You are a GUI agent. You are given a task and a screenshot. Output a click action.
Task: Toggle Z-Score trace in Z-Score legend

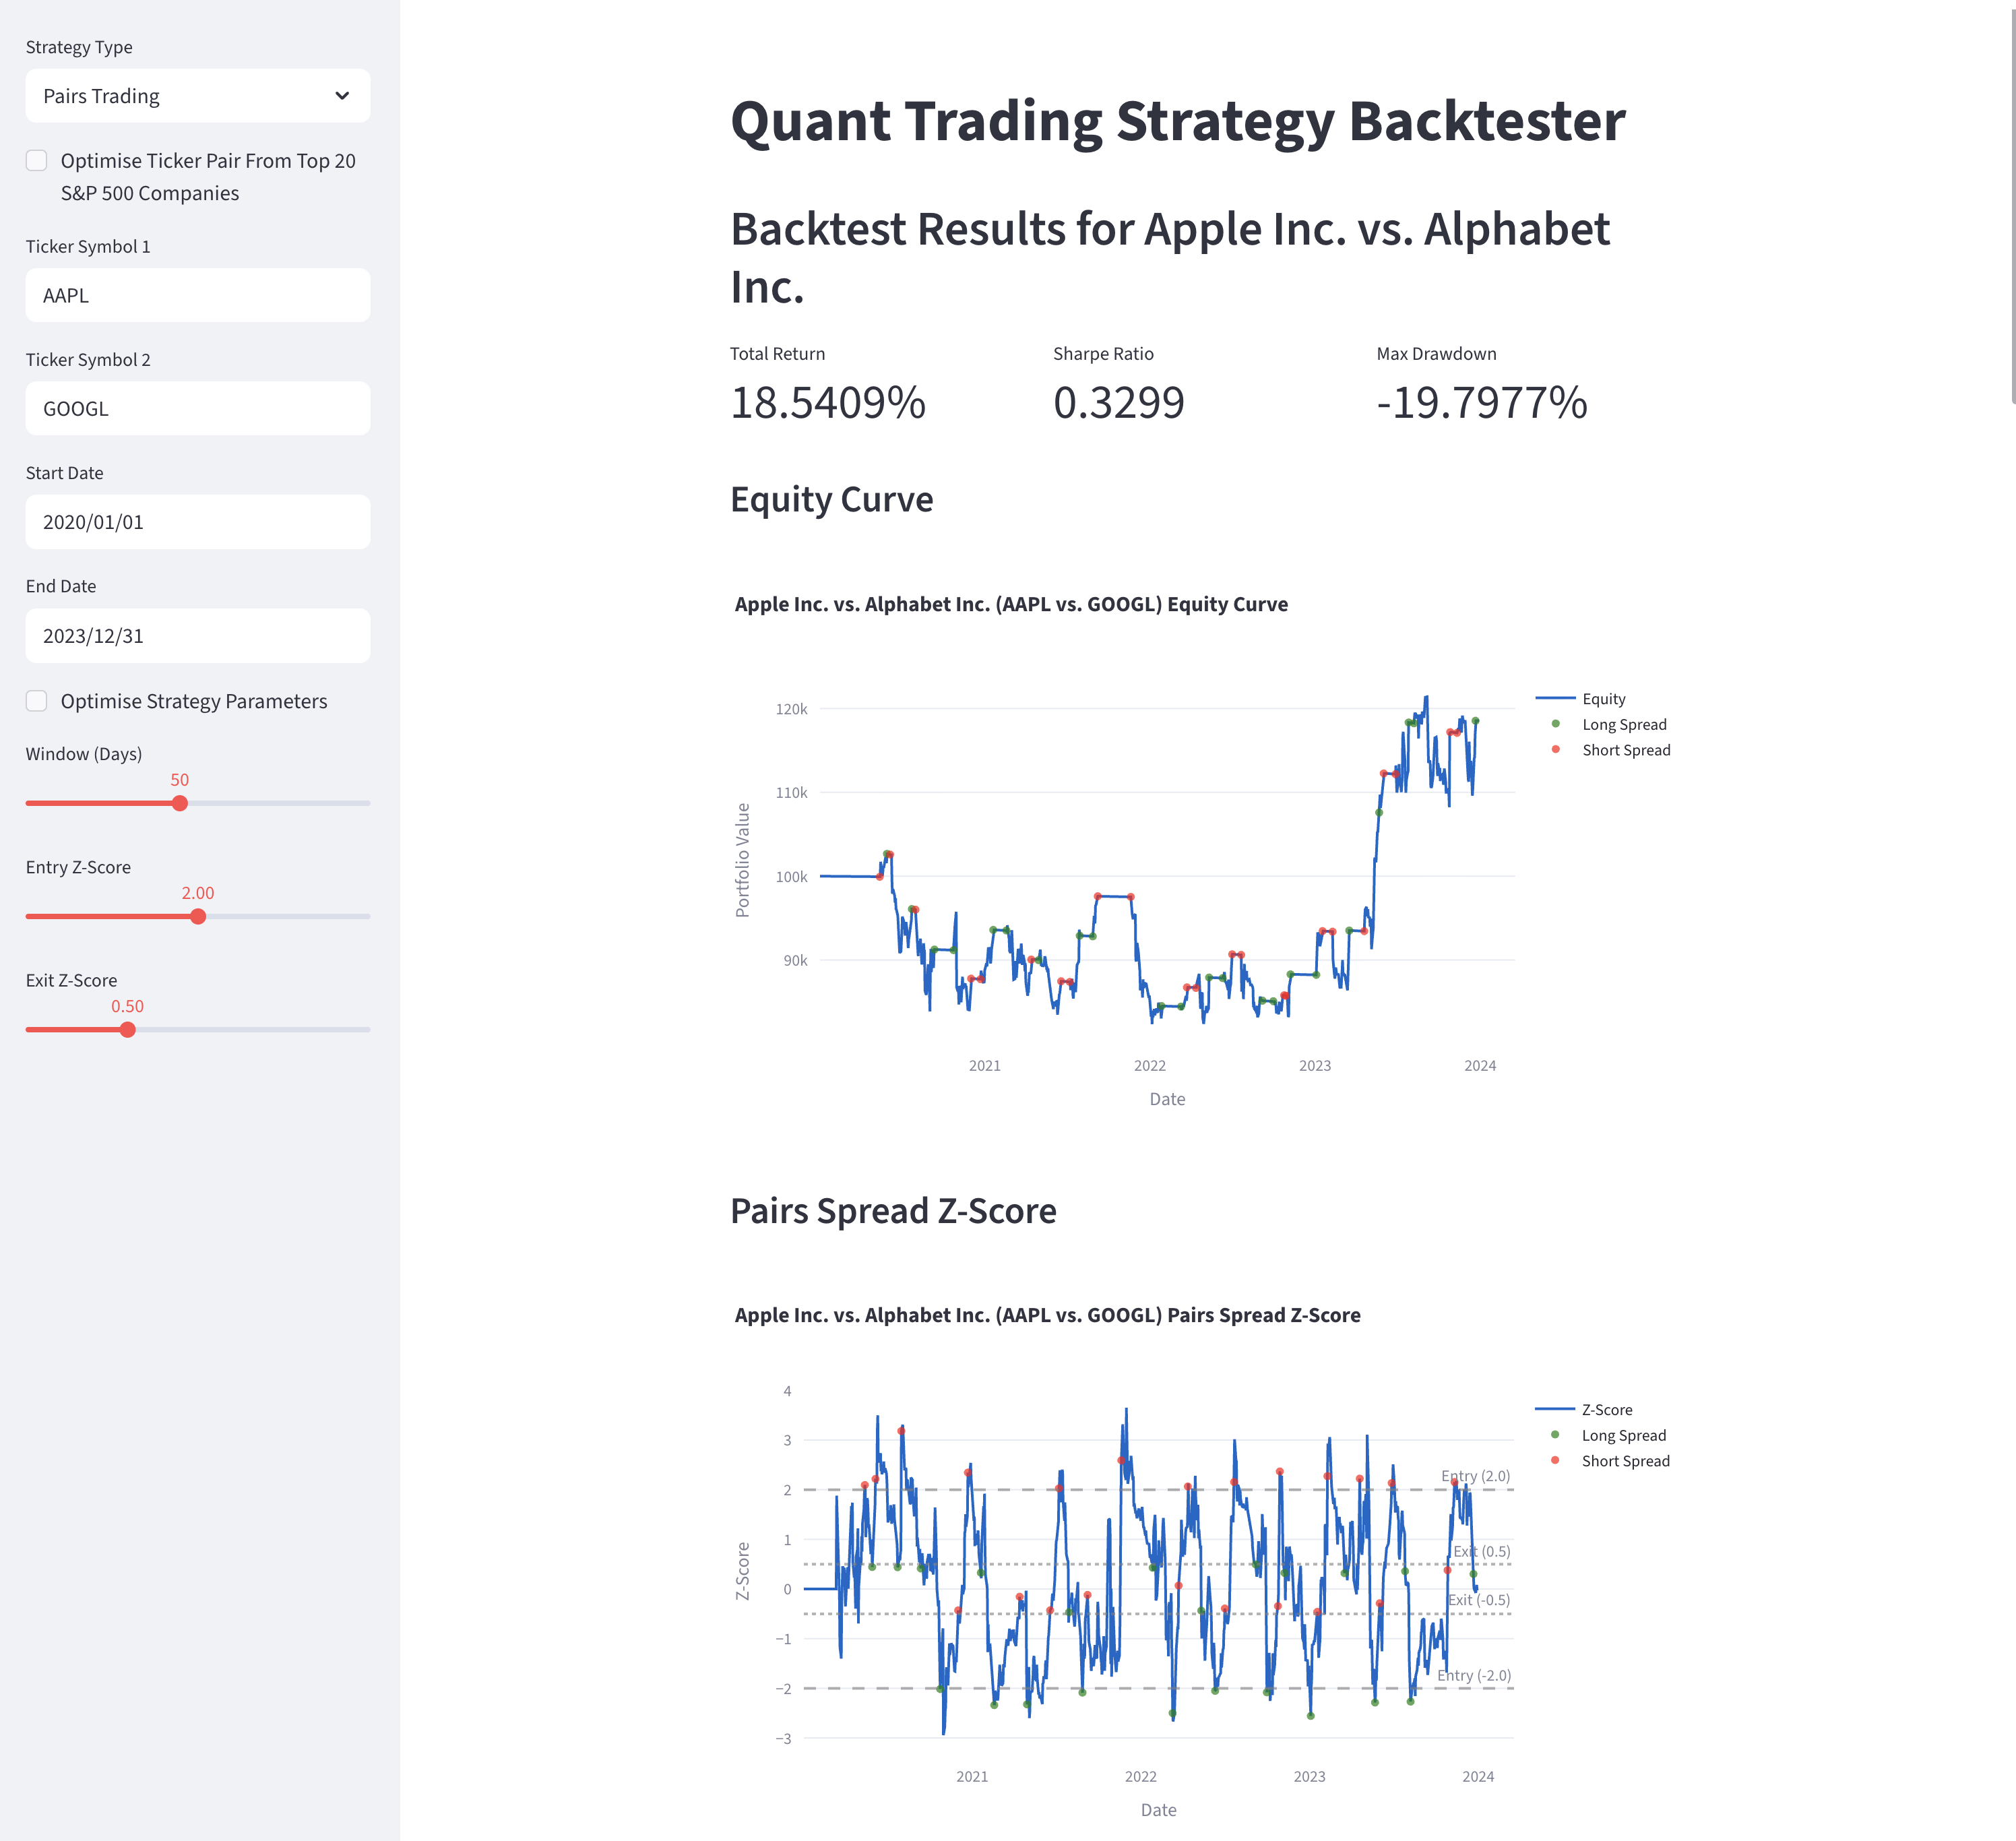point(1606,1410)
